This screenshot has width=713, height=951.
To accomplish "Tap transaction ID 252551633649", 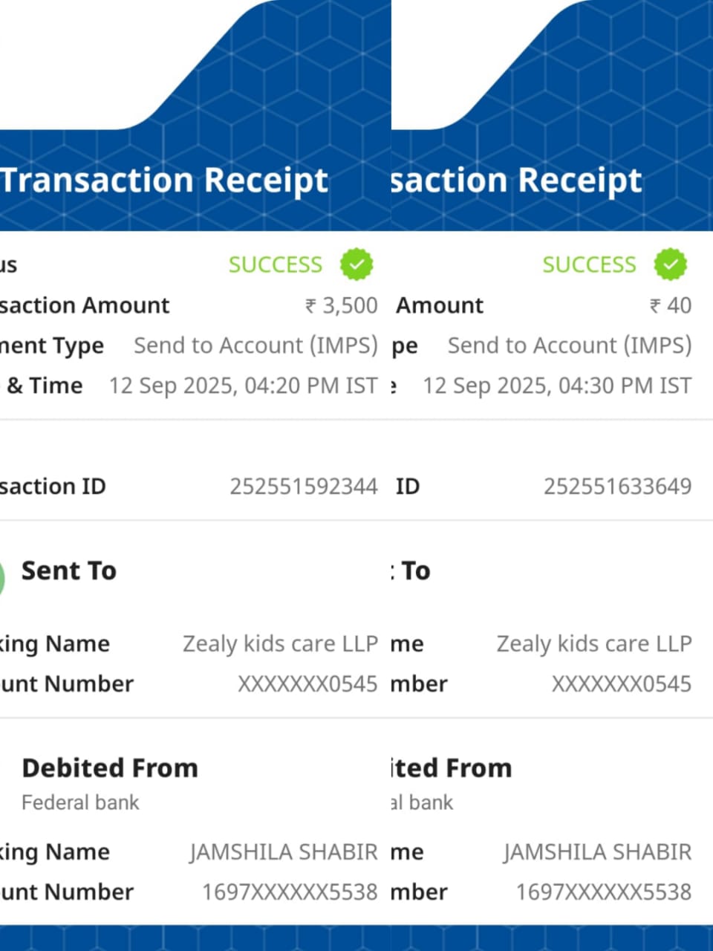I will tap(617, 487).
